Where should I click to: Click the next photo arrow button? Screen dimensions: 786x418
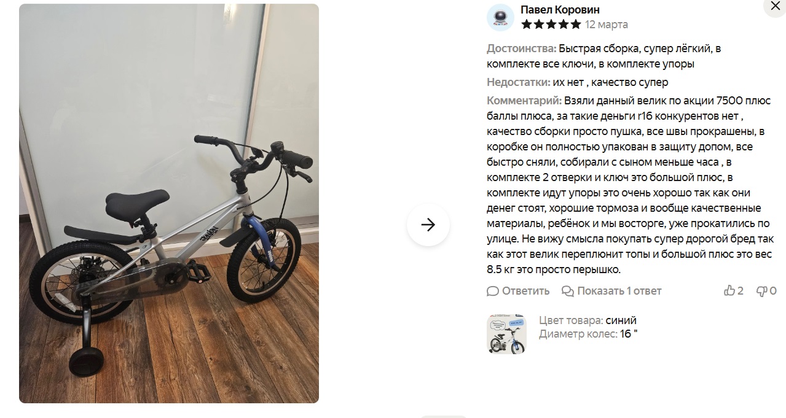coord(428,225)
